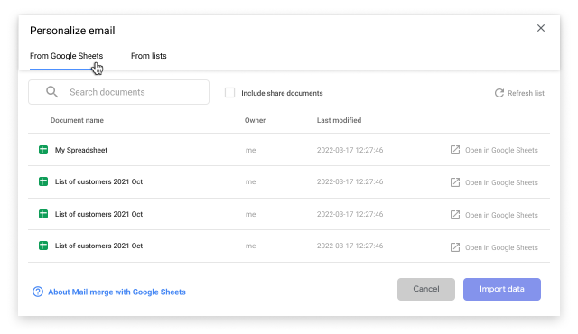Cancel the personalize email dialog

425,289
